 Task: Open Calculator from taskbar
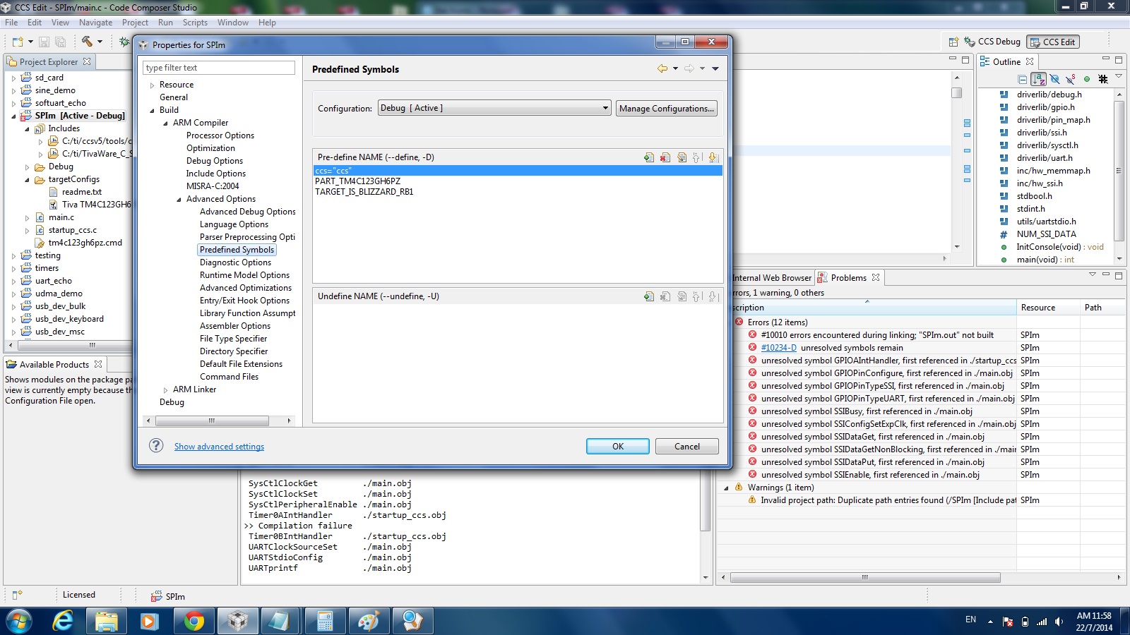(324, 621)
